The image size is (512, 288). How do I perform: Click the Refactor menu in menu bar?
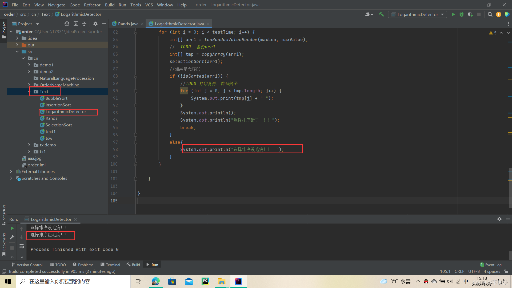coord(92,5)
